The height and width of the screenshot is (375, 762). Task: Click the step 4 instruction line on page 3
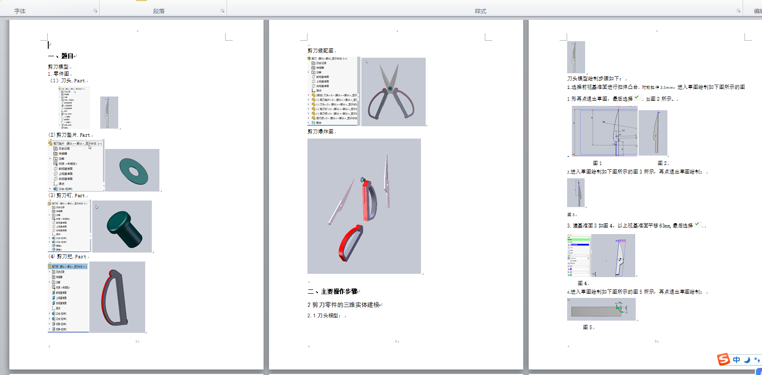(635, 292)
